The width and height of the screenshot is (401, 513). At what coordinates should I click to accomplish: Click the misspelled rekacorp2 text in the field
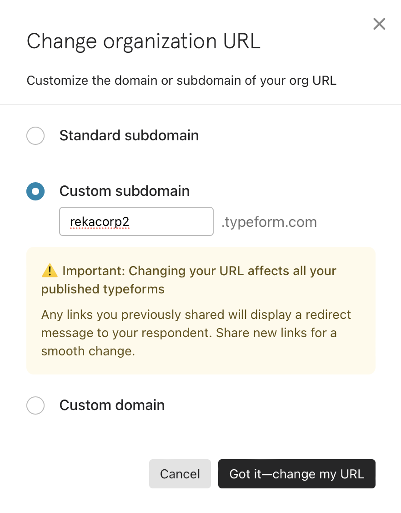pos(100,222)
